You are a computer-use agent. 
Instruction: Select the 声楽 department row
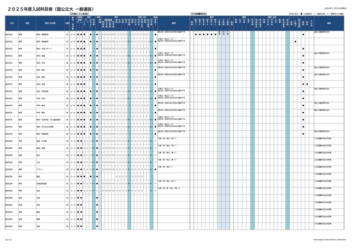tap(38, 204)
